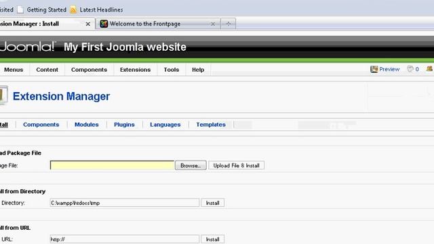Click the Browse button for package file

click(x=191, y=165)
